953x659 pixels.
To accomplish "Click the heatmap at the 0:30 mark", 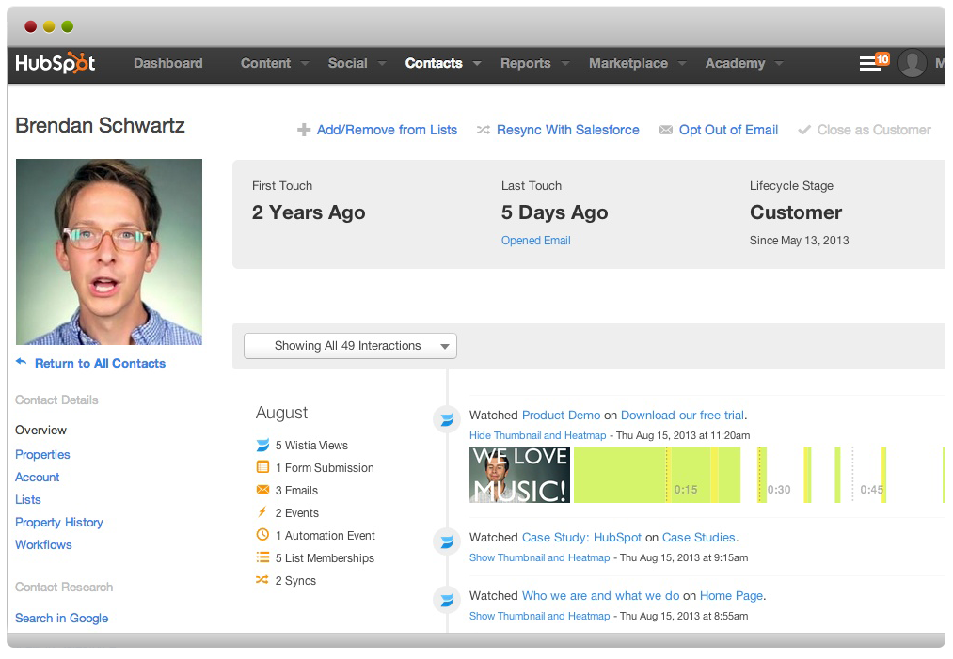I will click(779, 489).
